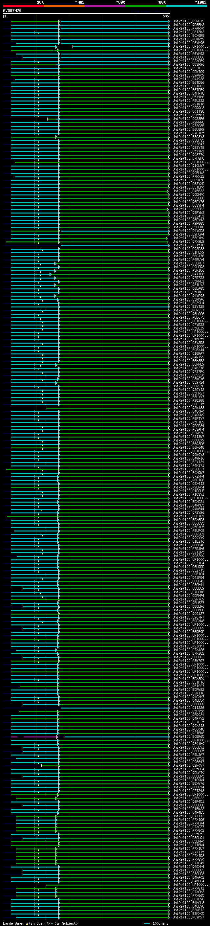Screen dimensions: 210x926
Task: Pick hit UniRef100_C8CLQ6
Action: coord(188,57)
